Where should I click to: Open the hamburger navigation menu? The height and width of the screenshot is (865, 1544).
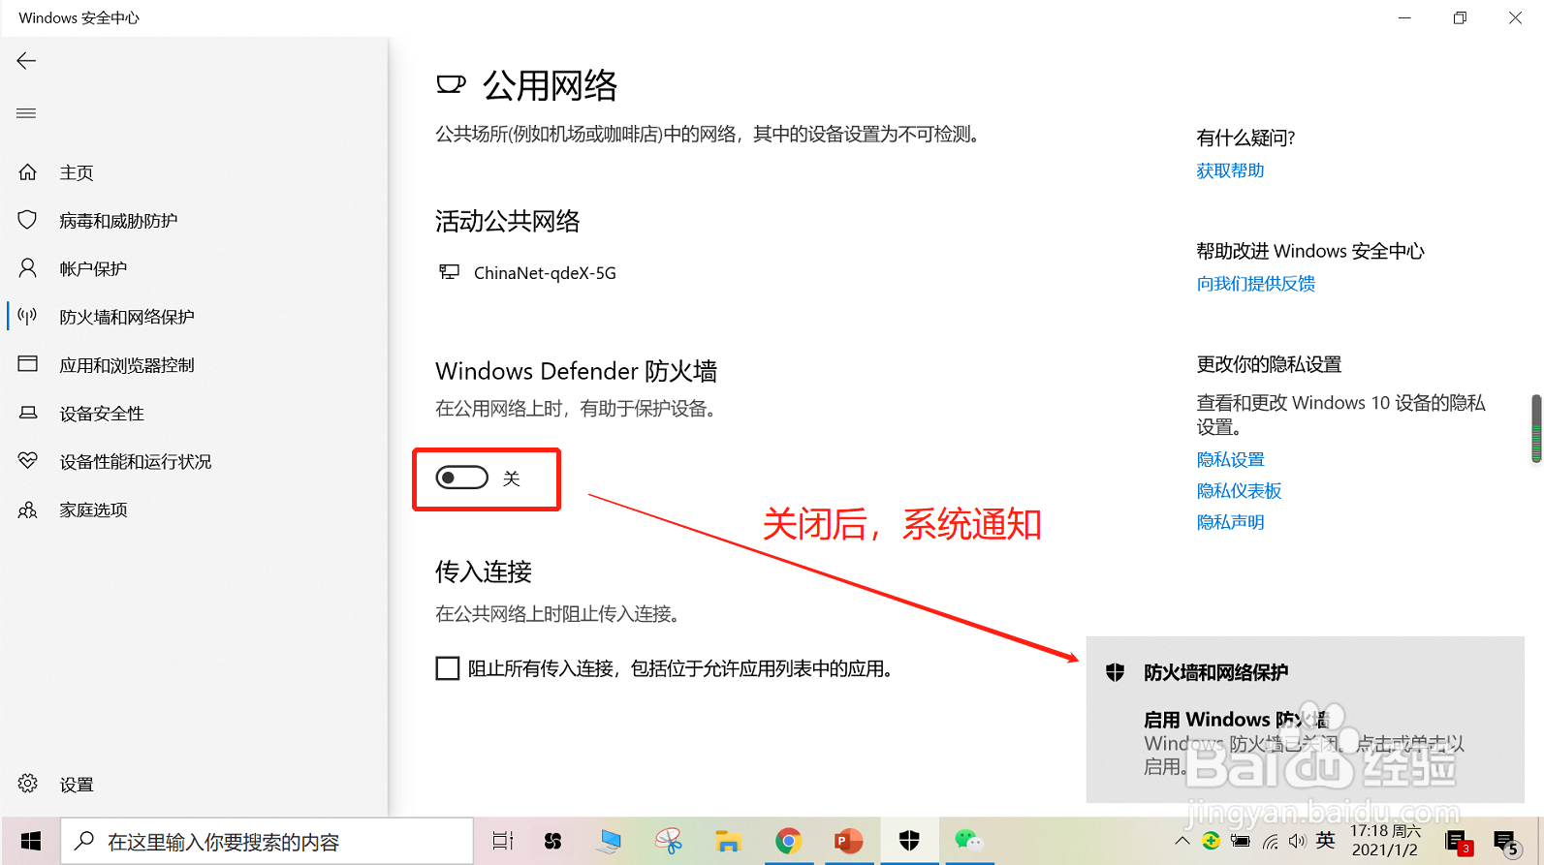click(x=26, y=113)
